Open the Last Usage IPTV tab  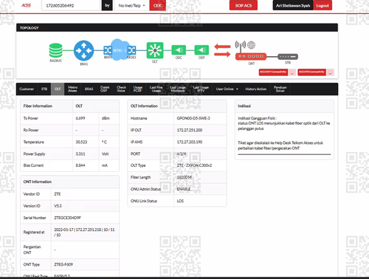click(x=201, y=89)
